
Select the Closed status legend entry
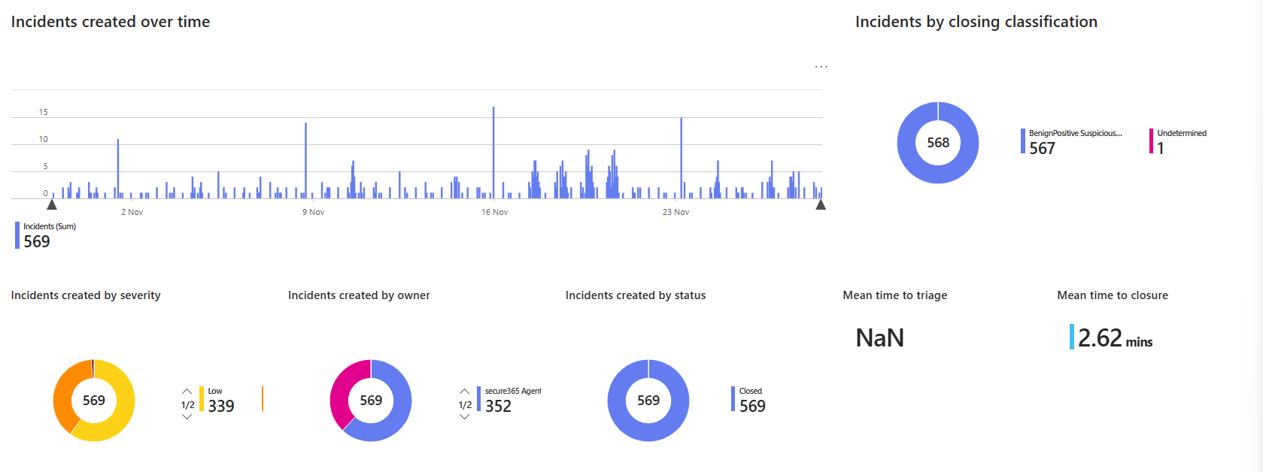tap(751, 400)
